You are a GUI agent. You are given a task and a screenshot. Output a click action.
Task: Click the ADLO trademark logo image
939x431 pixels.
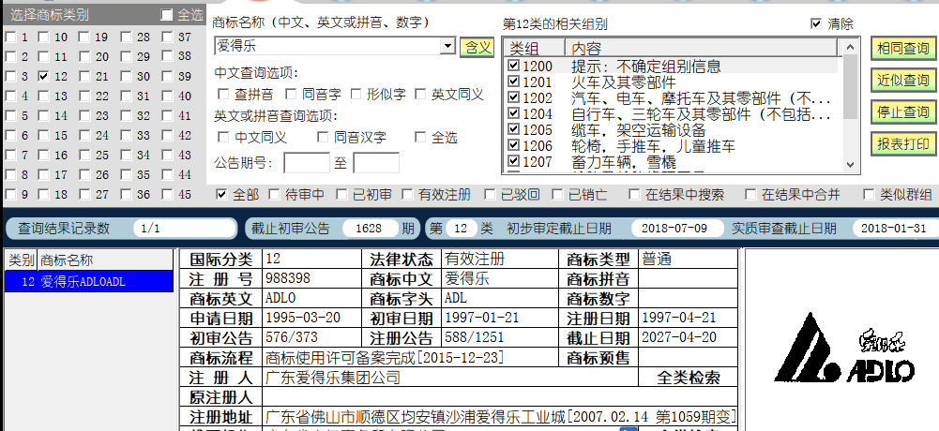(x=845, y=348)
